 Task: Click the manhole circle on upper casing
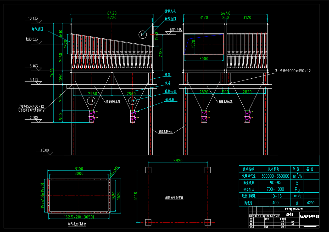point(143,34)
